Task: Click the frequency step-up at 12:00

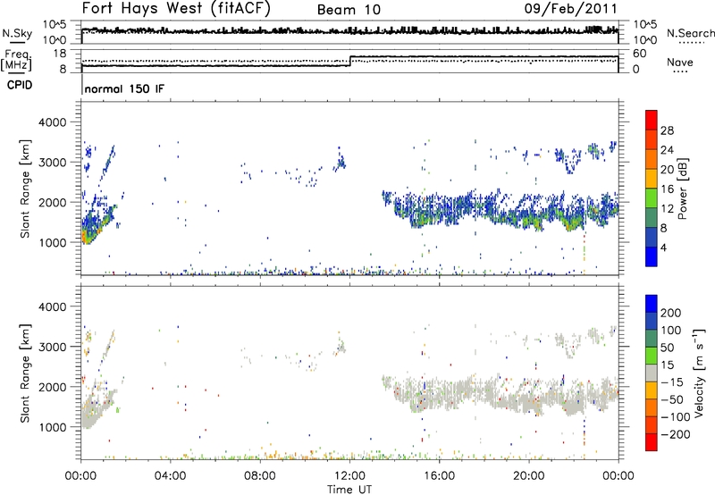Action: (350, 61)
